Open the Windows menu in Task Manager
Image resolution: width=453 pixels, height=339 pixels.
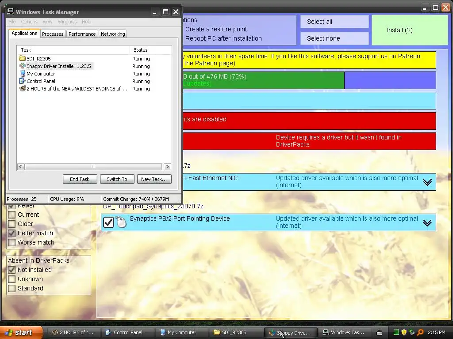67,22
